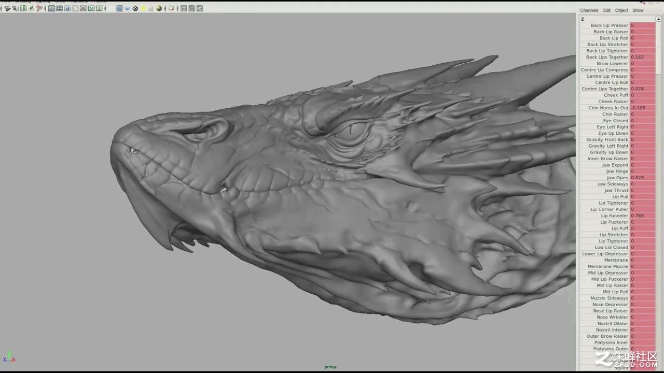Screen dimensions: 664x373
Task: Toggle the safe action icon
Action: click(x=91, y=8)
